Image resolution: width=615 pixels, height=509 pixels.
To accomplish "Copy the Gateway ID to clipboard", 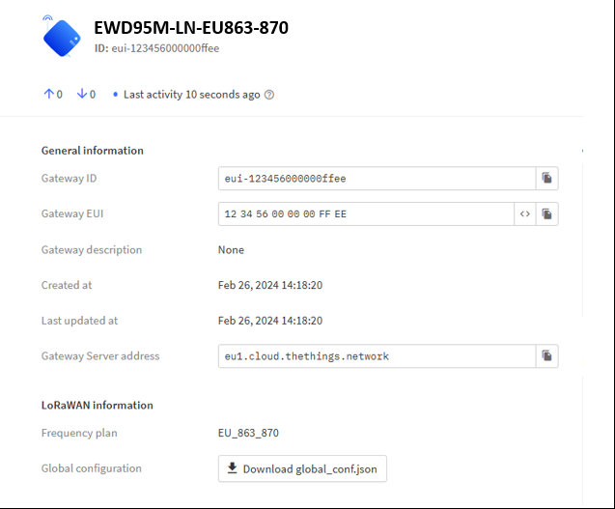I will click(546, 178).
